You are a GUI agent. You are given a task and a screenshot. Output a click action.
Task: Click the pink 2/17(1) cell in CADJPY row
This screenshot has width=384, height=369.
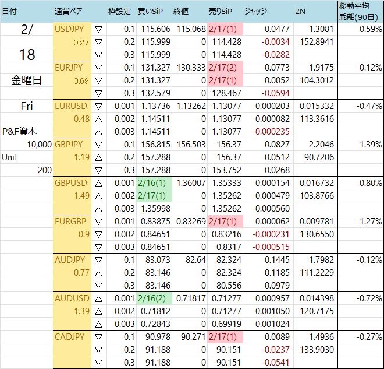[225, 336]
